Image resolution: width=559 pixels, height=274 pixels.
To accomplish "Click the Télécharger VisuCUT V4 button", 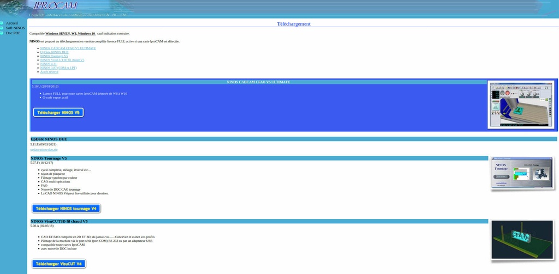I will pos(59,264).
